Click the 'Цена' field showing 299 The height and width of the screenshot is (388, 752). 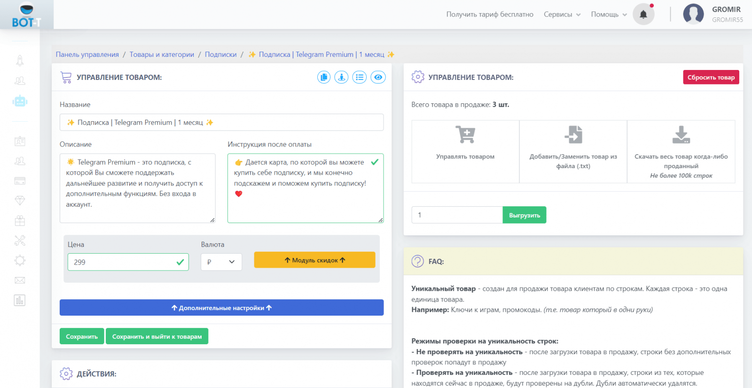(128, 262)
